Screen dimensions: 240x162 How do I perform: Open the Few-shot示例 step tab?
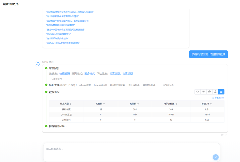point(100,85)
